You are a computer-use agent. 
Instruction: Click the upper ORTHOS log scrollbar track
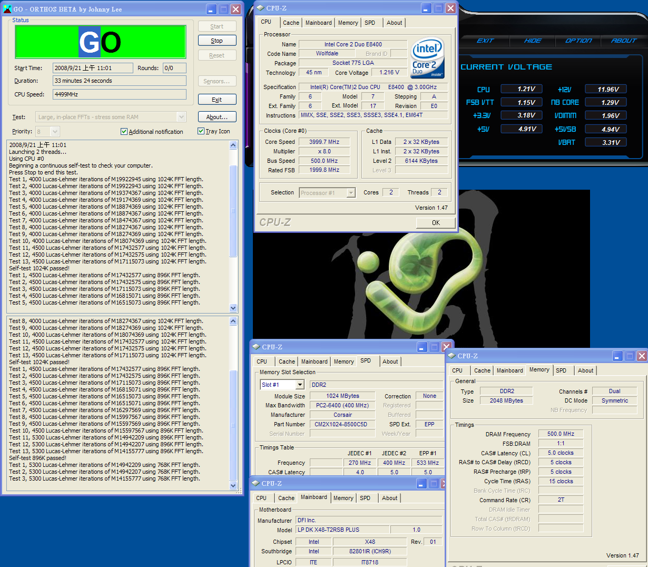pos(233,279)
